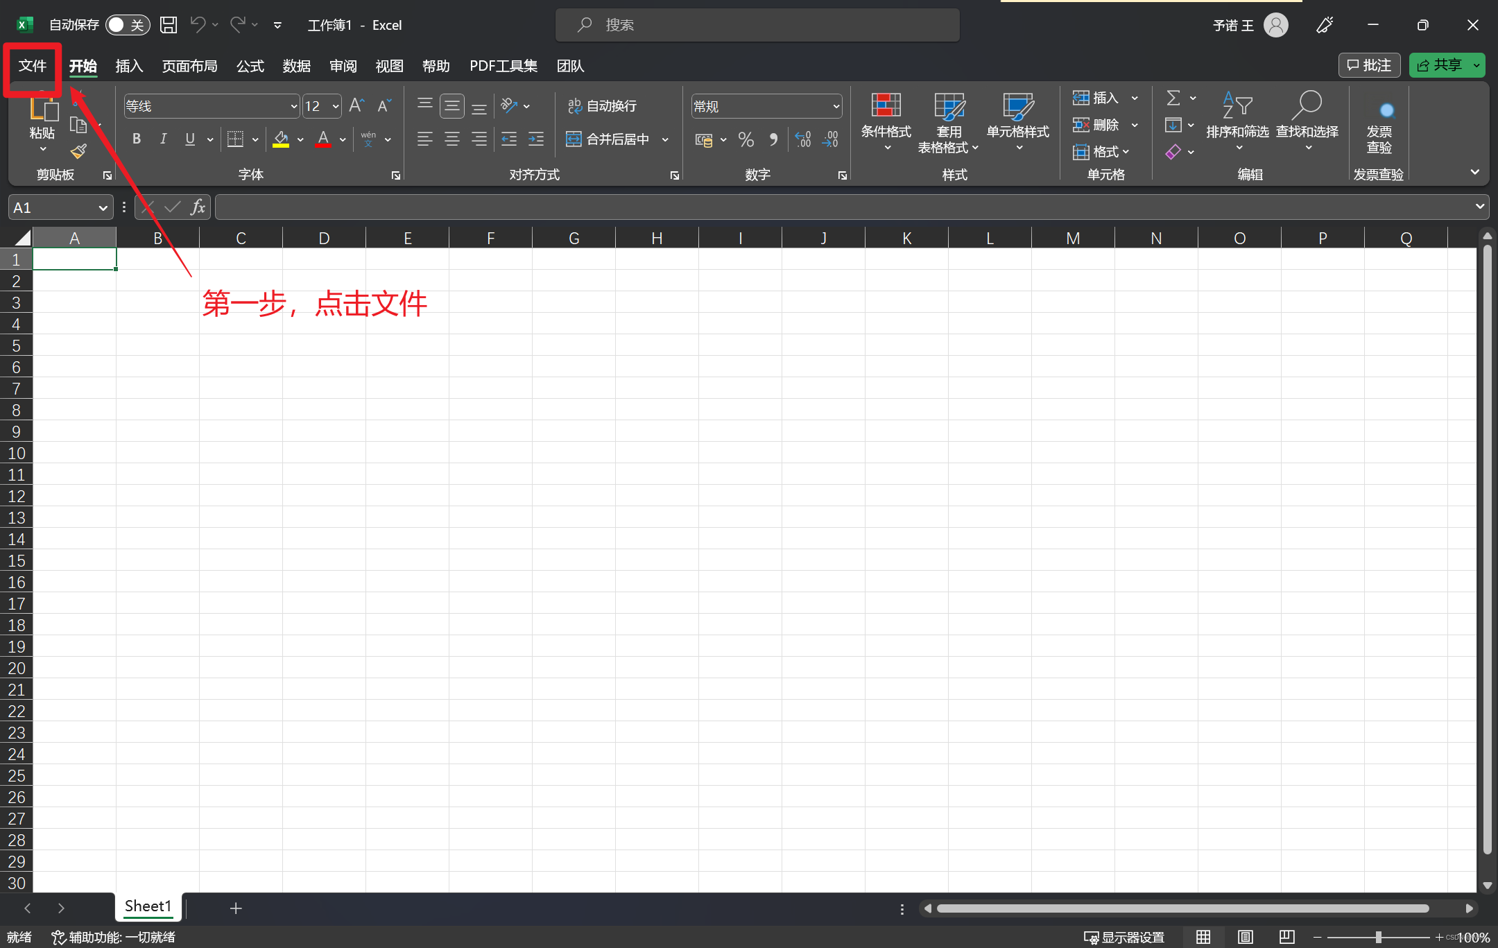Click the percent style icon

tap(746, 139)
